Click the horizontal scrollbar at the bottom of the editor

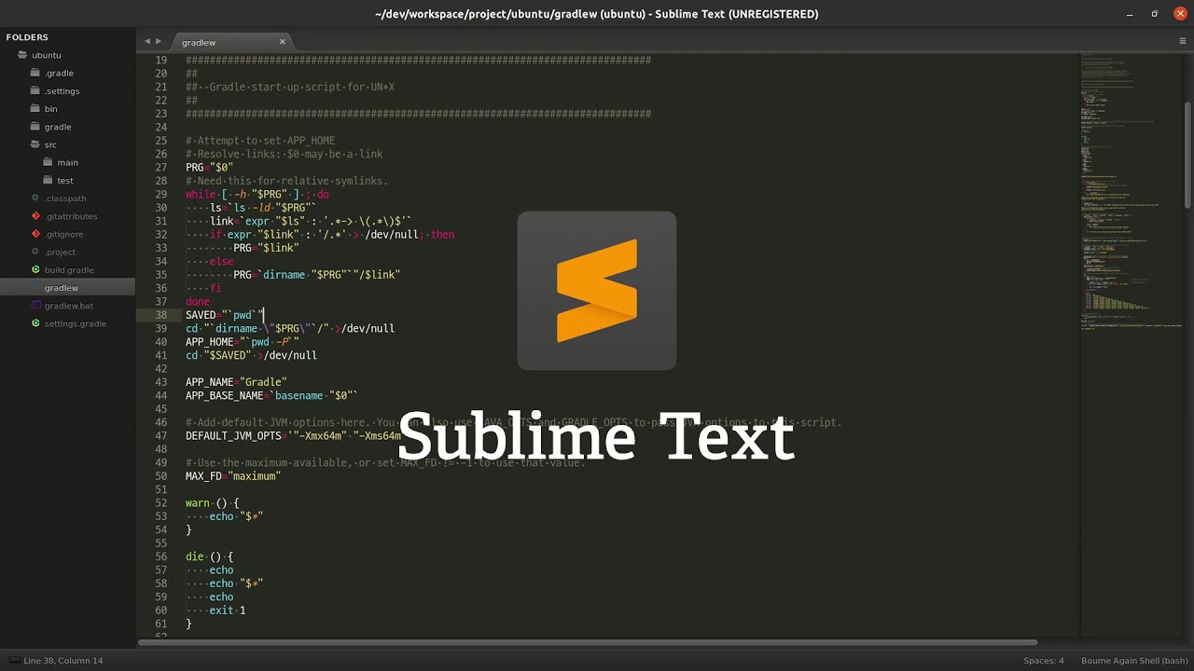point(588,642)
